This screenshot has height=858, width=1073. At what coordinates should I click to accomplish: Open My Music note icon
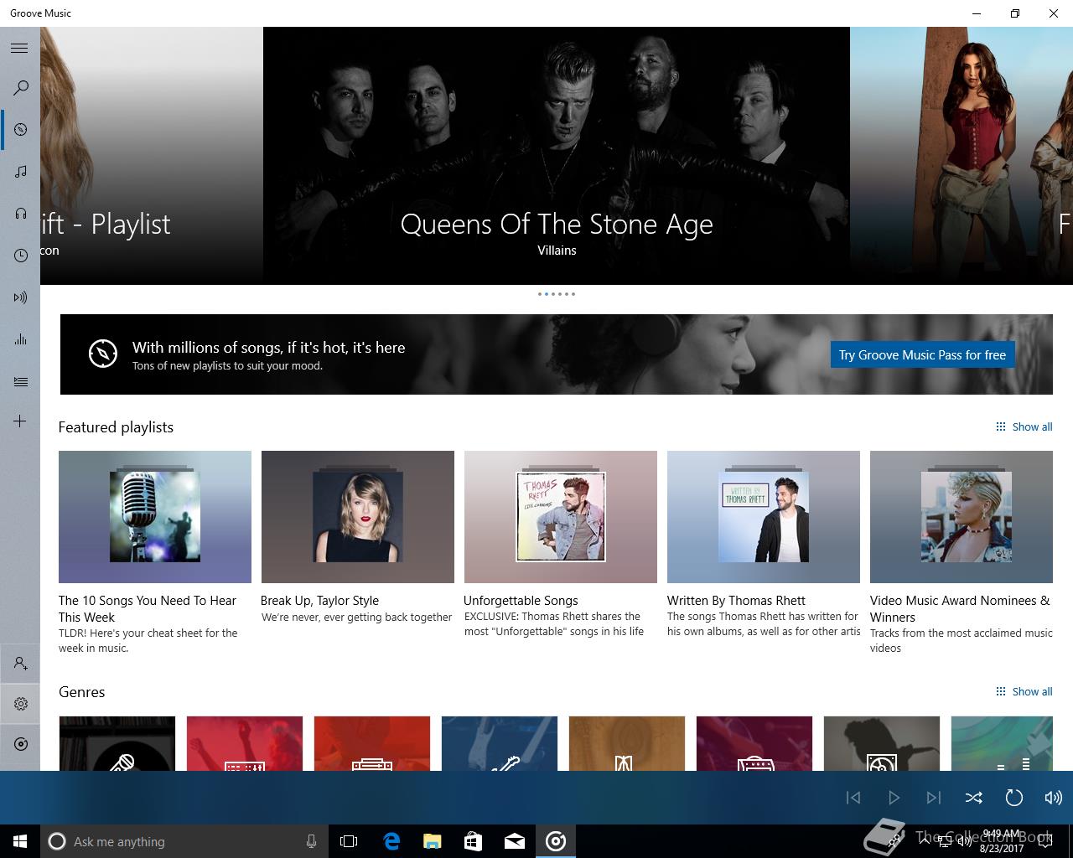click(20, 171)
